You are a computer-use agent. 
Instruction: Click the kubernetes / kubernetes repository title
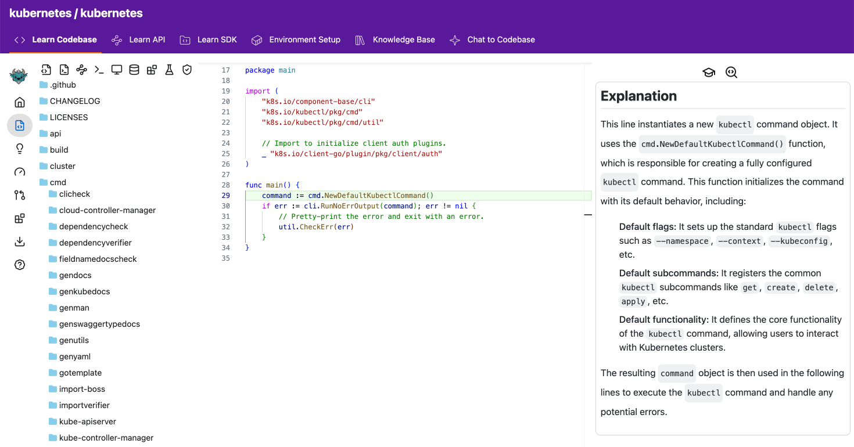click(x=76, y=13)
